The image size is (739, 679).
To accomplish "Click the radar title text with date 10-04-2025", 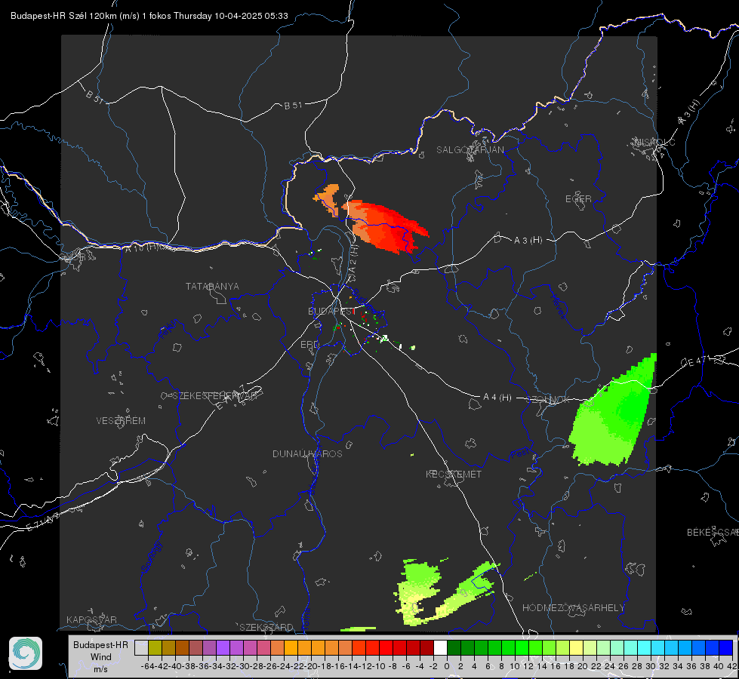I will (149, 16).
